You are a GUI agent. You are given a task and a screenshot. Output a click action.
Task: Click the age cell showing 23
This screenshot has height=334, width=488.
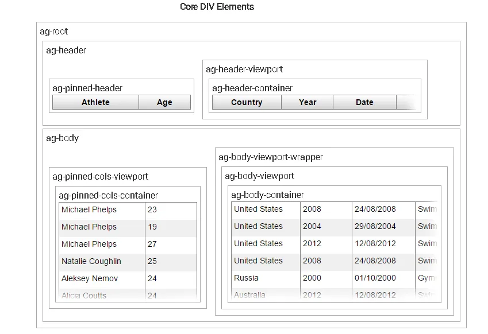click(152, 209)
